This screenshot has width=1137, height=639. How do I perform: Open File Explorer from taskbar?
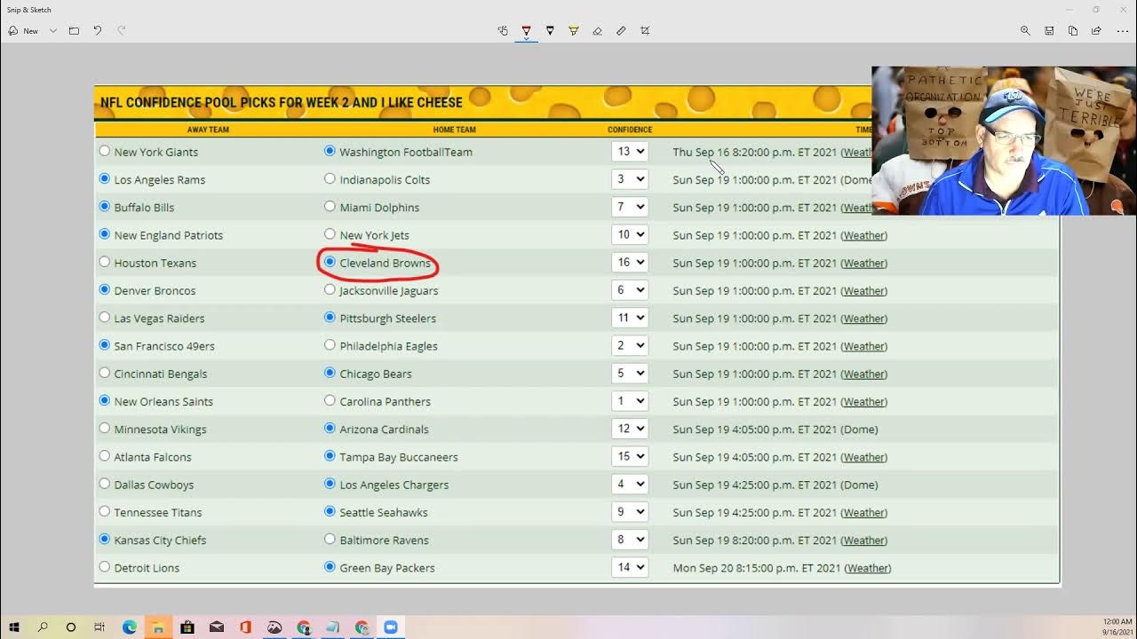click(x=158, y=627)
